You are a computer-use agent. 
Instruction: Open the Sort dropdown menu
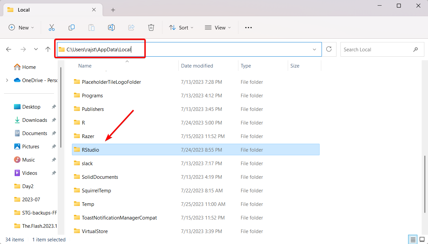click(181, 28)
